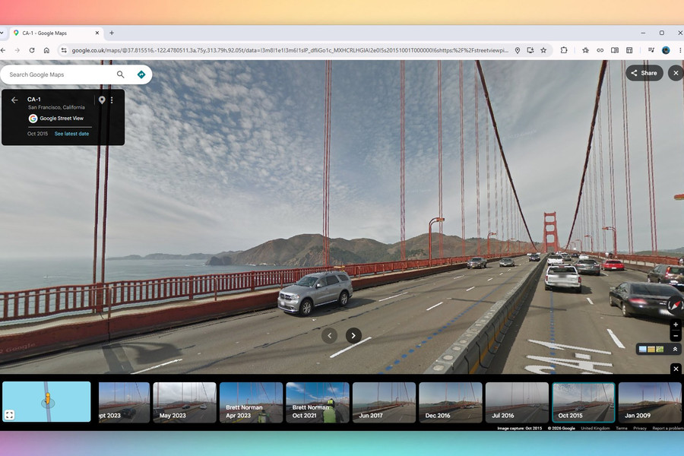
Task: Expand the mini map fullscreen icon
Action: (10, 414)
